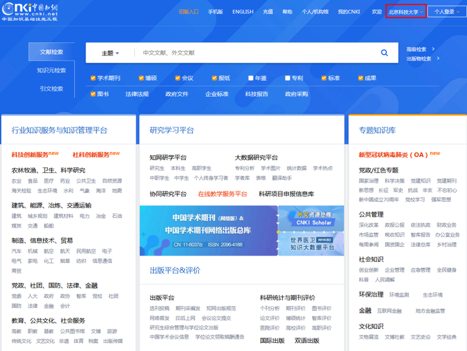Click the 中国学术期刊 banner image
467x351 pixels.
pos(209,230)
